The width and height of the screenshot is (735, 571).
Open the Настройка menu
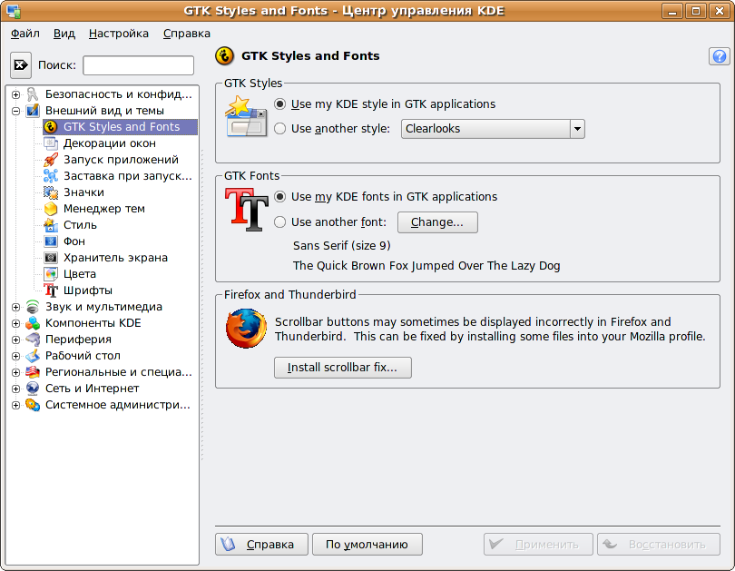point(119,34)
